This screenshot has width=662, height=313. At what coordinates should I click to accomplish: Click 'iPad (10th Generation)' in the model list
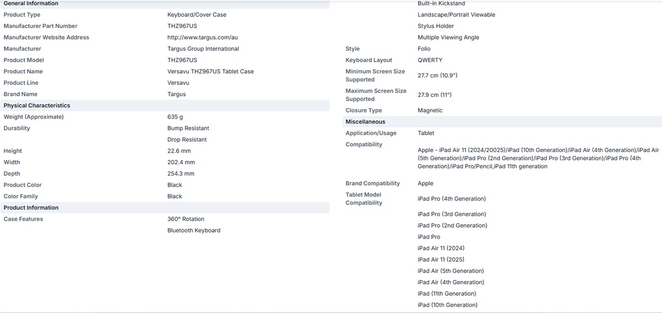(447, 305)
